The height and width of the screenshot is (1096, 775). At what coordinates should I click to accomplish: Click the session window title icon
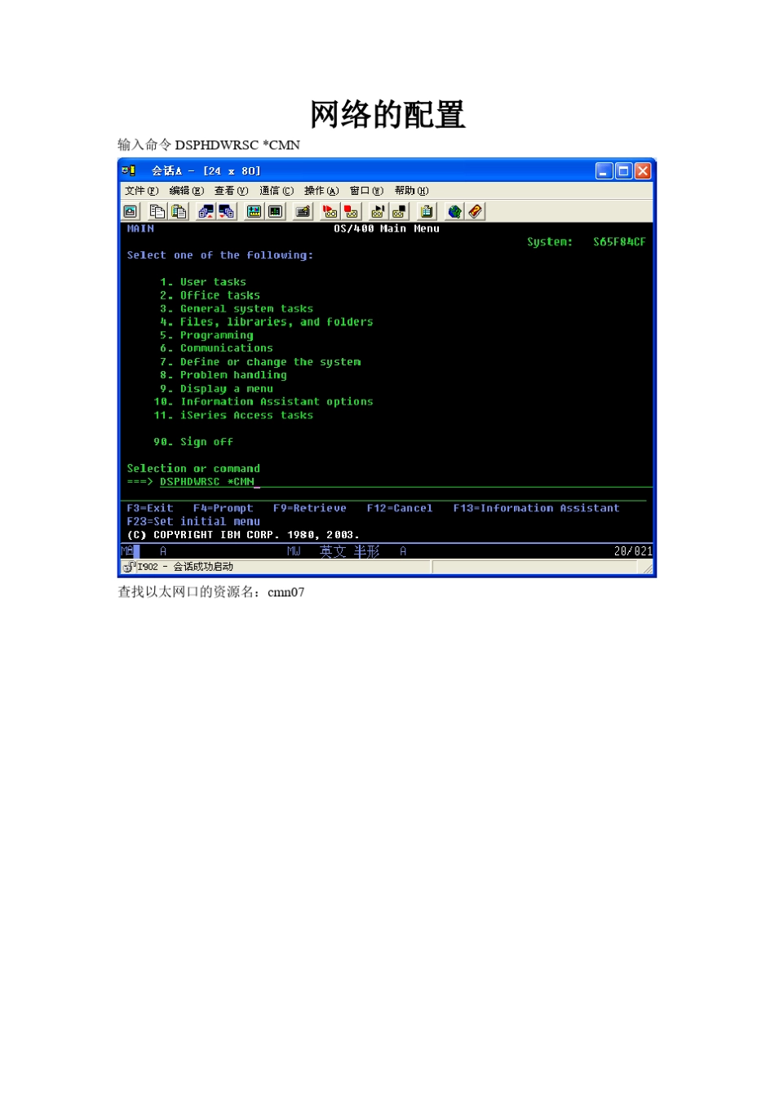[129, 170]
